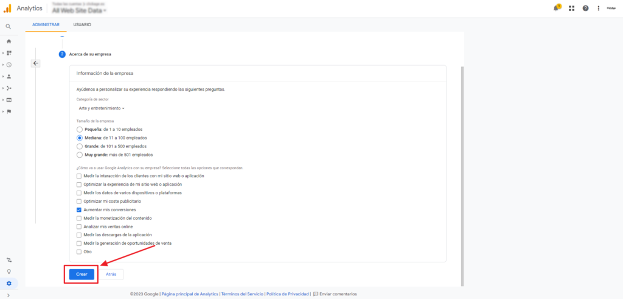
Task: Click Información de la empresa heading
Action: (105, 74)
